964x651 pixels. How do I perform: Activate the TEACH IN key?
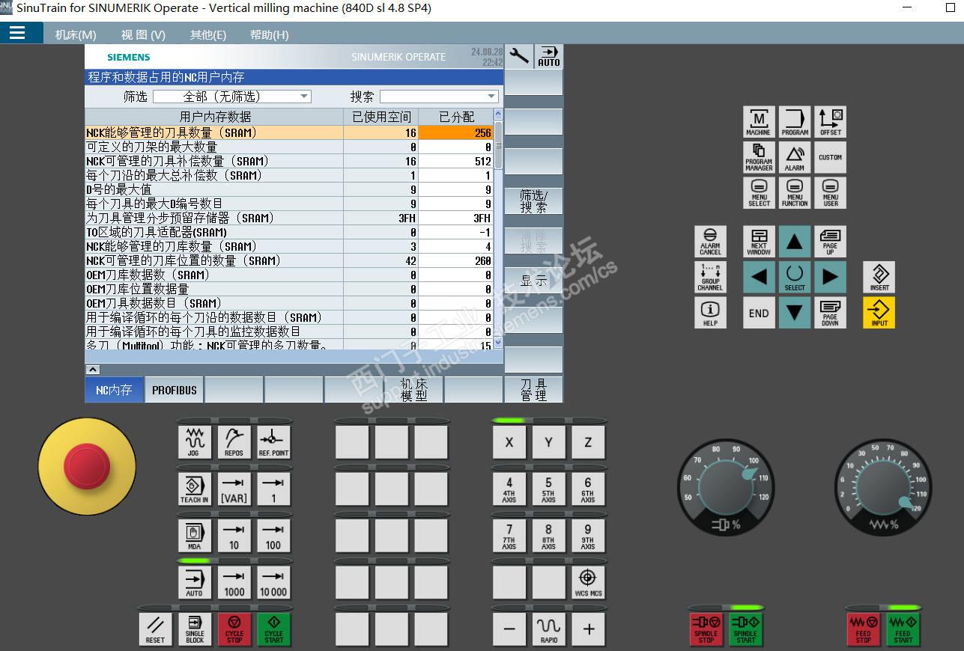pyautogui.click(x=194, y=489)
